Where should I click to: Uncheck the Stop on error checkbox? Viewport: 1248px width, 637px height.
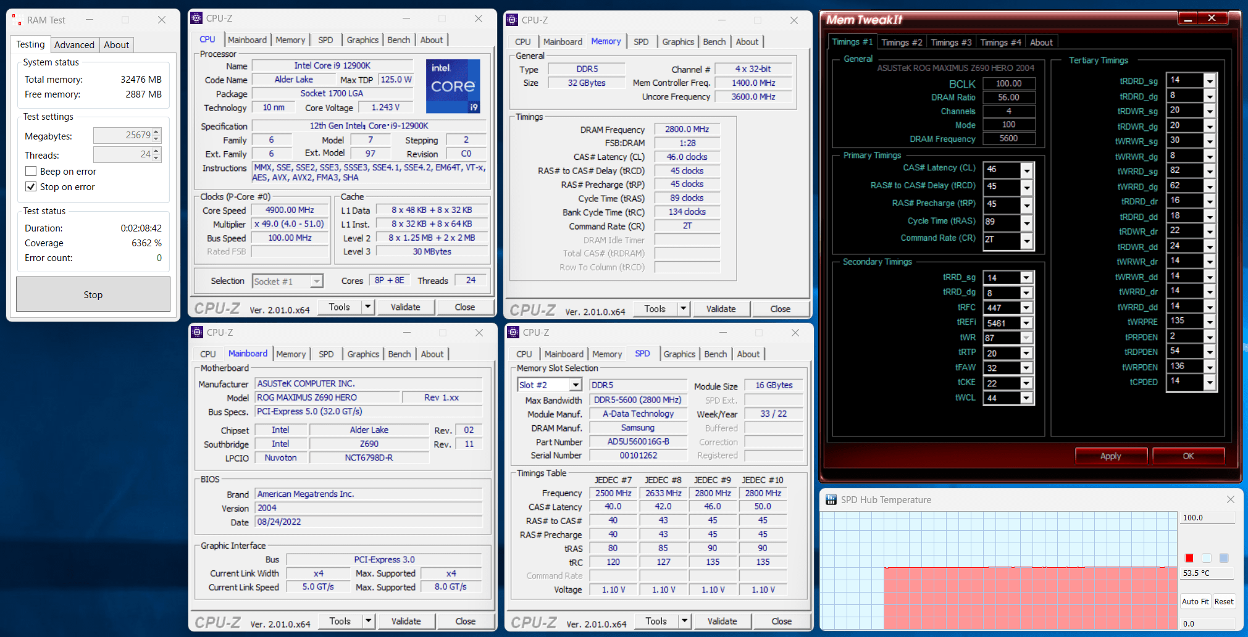tap(31, 186)
